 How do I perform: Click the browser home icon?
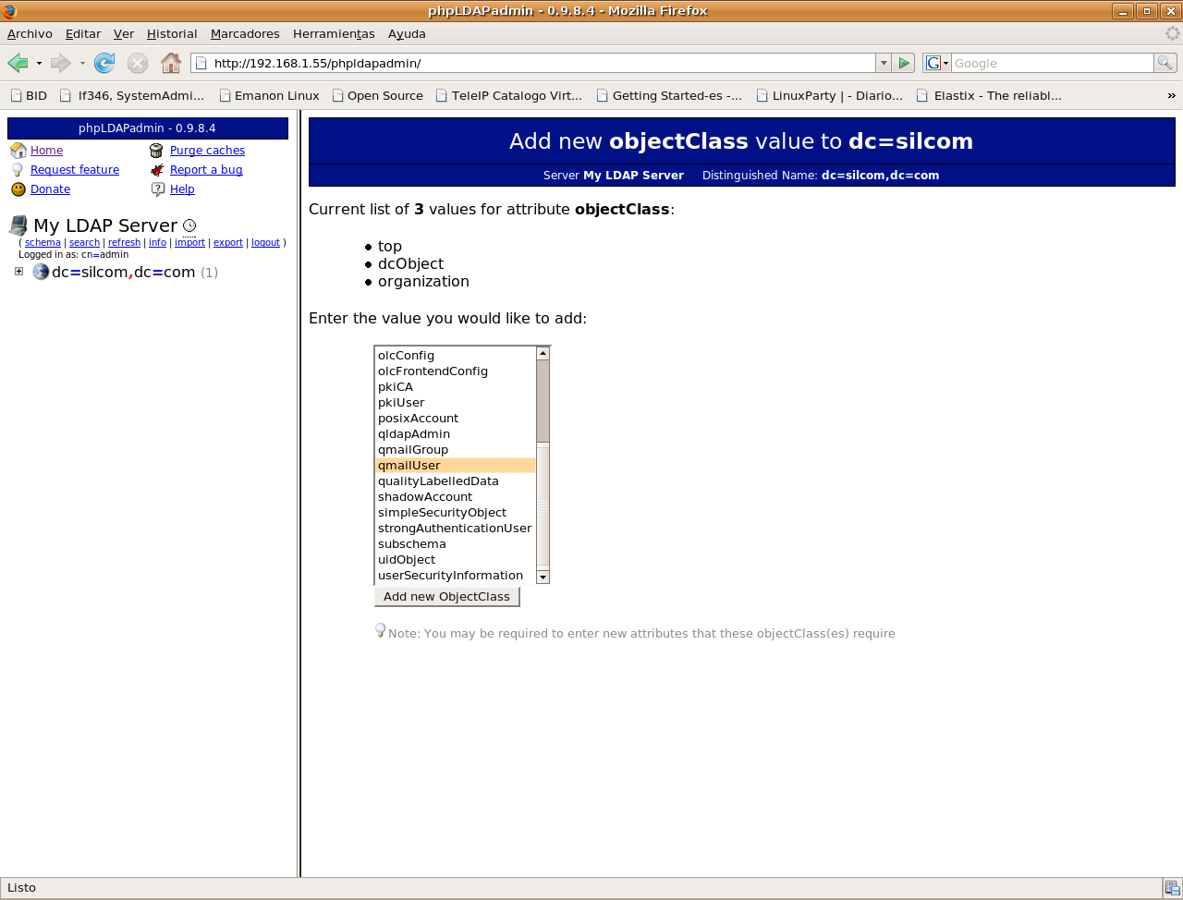click(x=171, y=63)
